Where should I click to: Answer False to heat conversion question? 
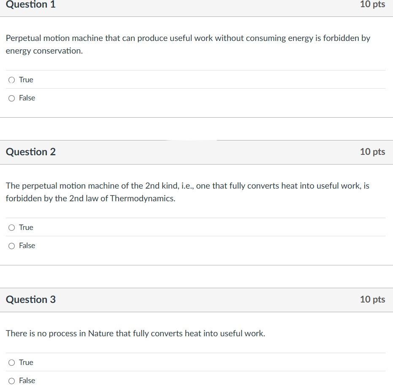click(x=11, y=381)
